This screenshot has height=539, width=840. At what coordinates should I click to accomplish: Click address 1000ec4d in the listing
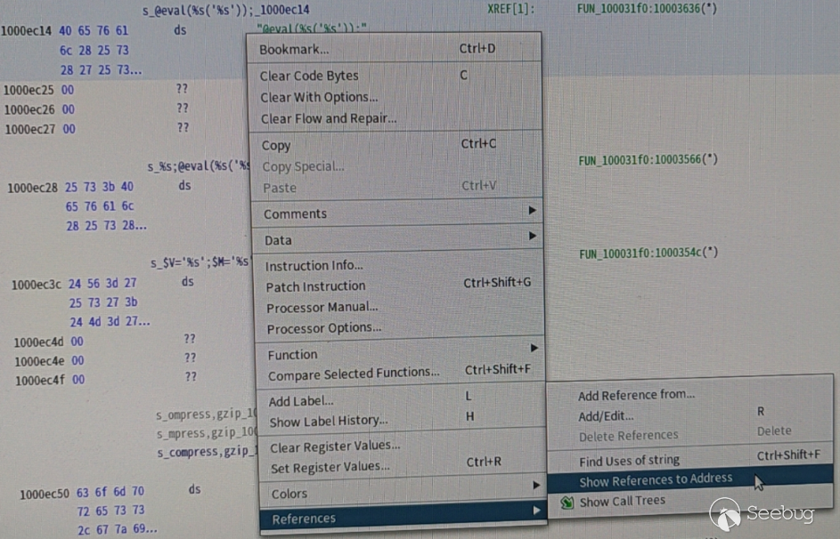[x=38, y=342]
